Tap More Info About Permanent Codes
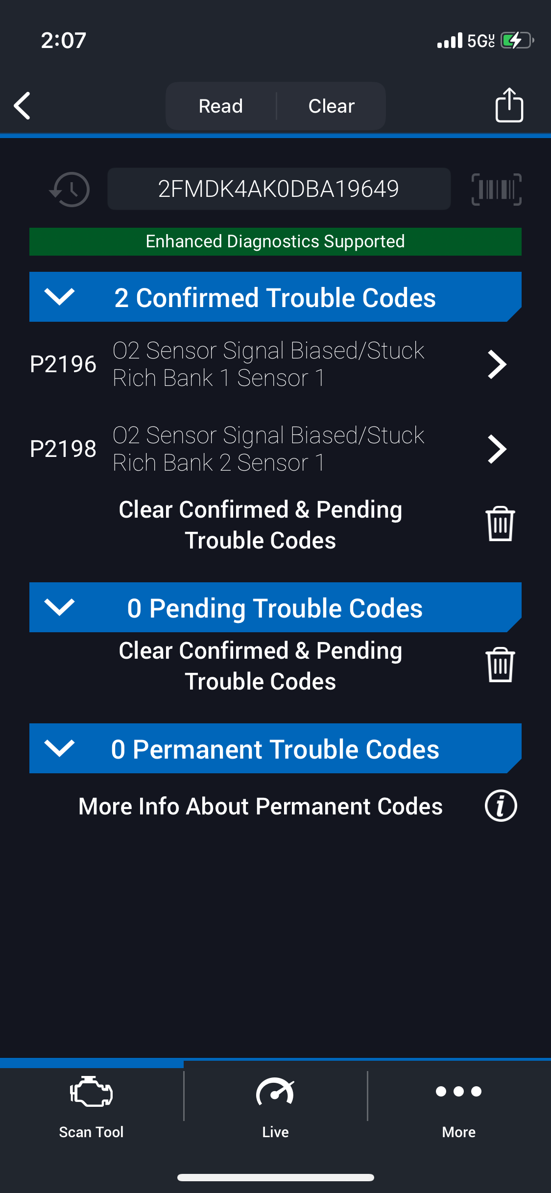The width and height of the screenshot is (551, 1193). [x=261, y=806]
